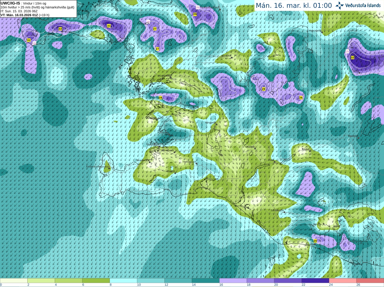
Task: Click the Skálholt station label
Action: [x=250, y=147]
